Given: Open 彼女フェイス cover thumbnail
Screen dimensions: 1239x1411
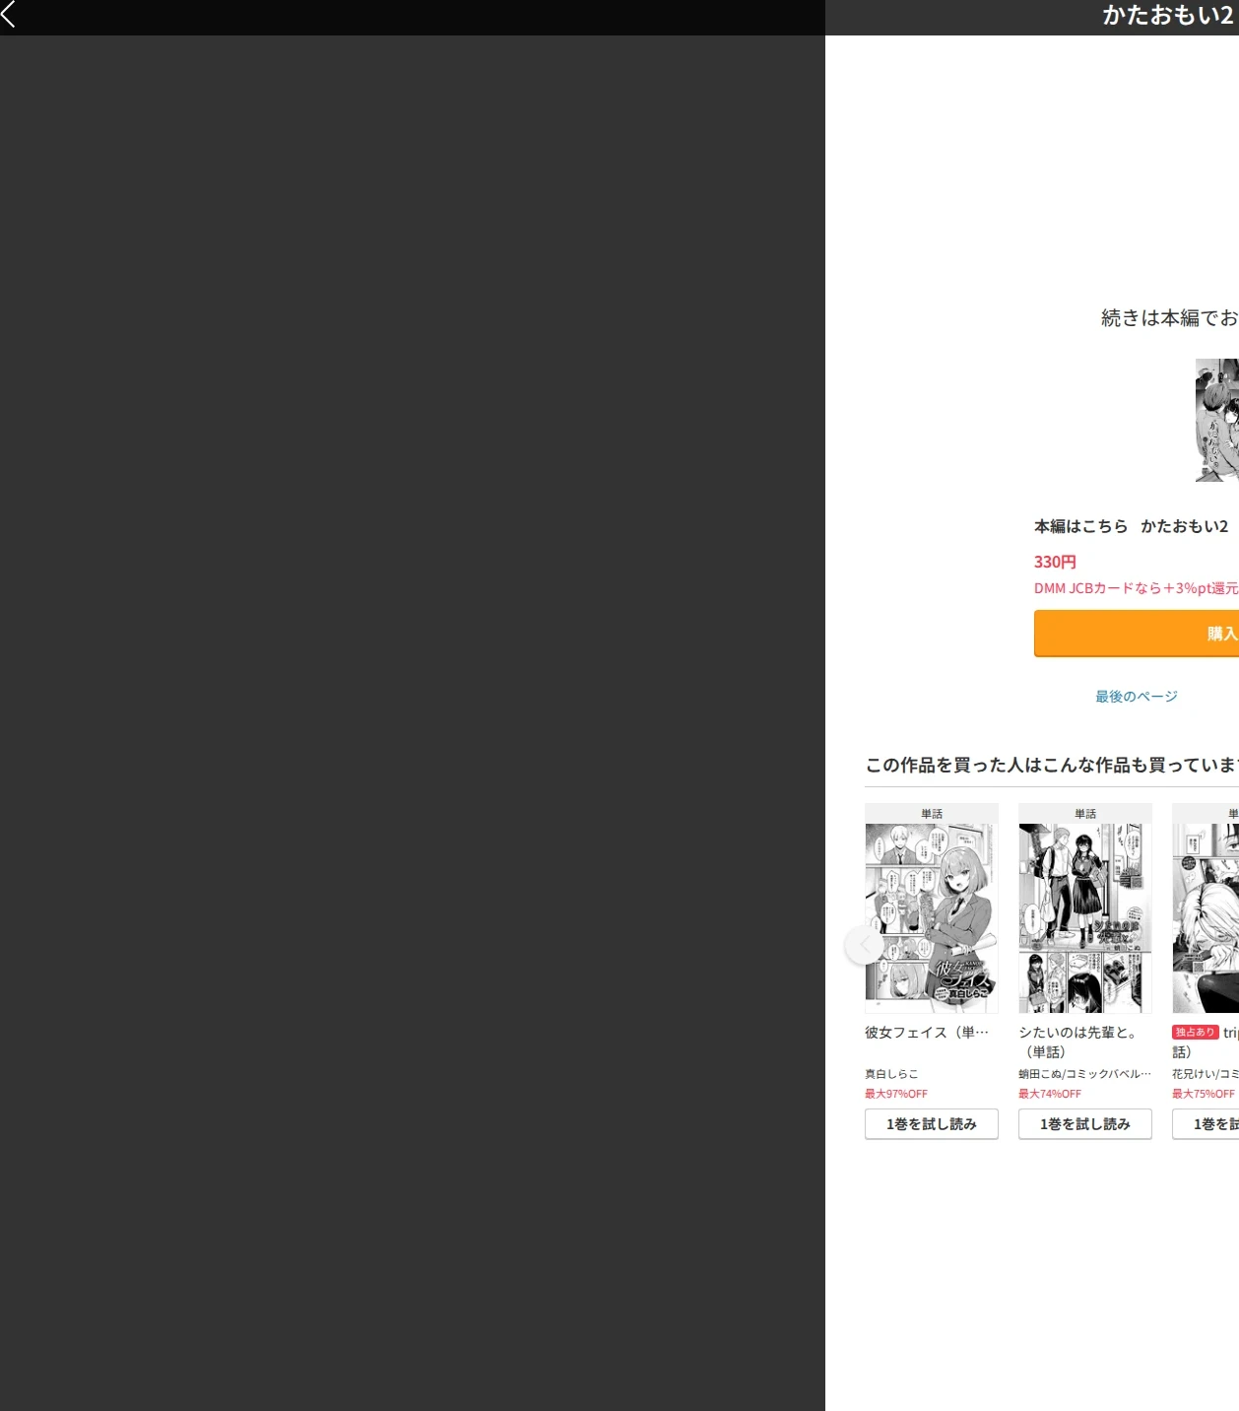Looking at the screenshot, I should point(932,917).
